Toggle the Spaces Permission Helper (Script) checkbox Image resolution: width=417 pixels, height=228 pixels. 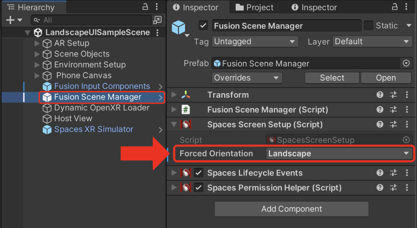(x=198, y=188)
